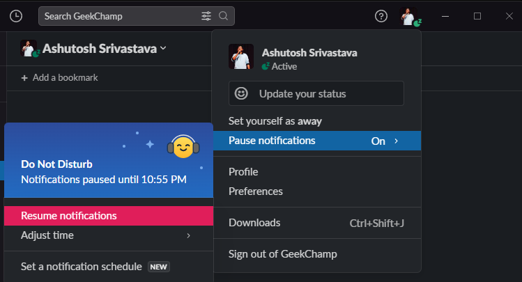
Task: Open the help question mark icon
Action: [x=381, y=16]
